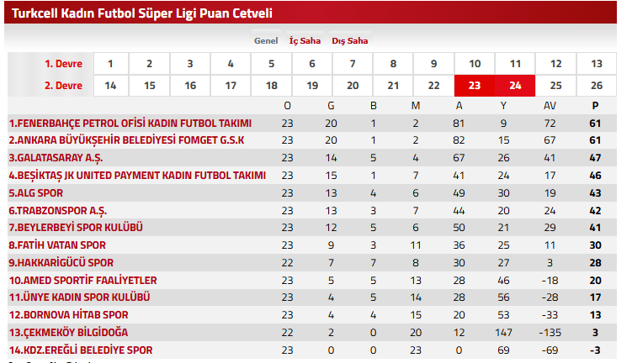Click Beşiktaş JK United Payment team link
This screenshot has width=632, height=363.
click(x=137, y=176)
